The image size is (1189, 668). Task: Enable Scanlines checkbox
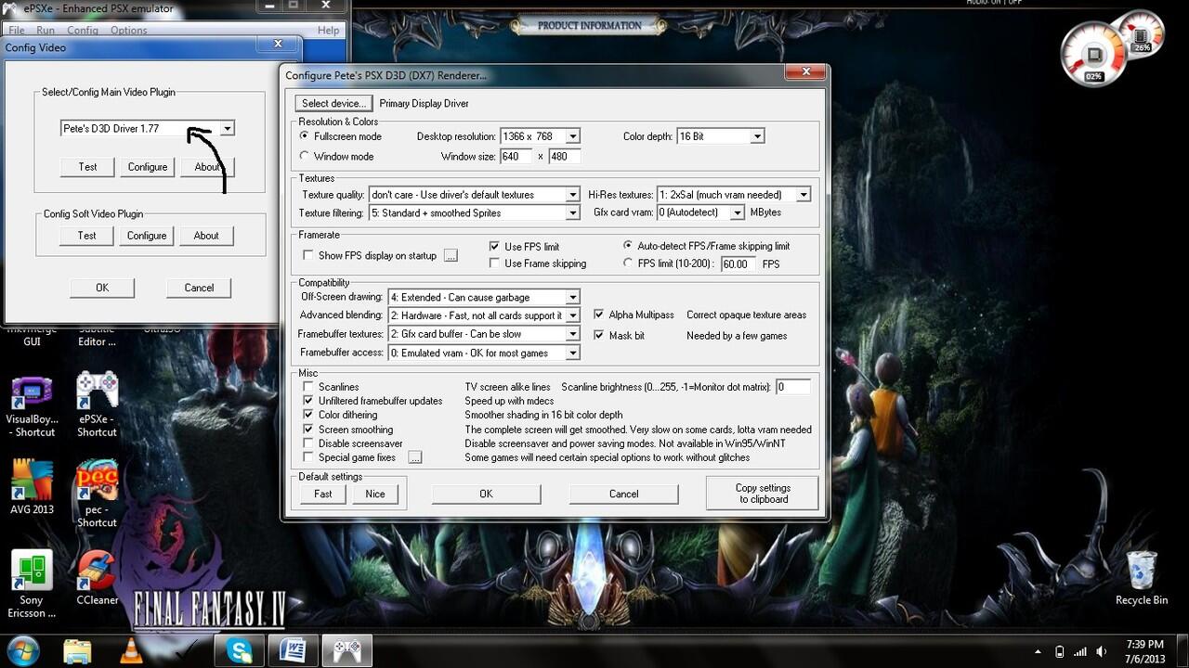pos(309,387)
